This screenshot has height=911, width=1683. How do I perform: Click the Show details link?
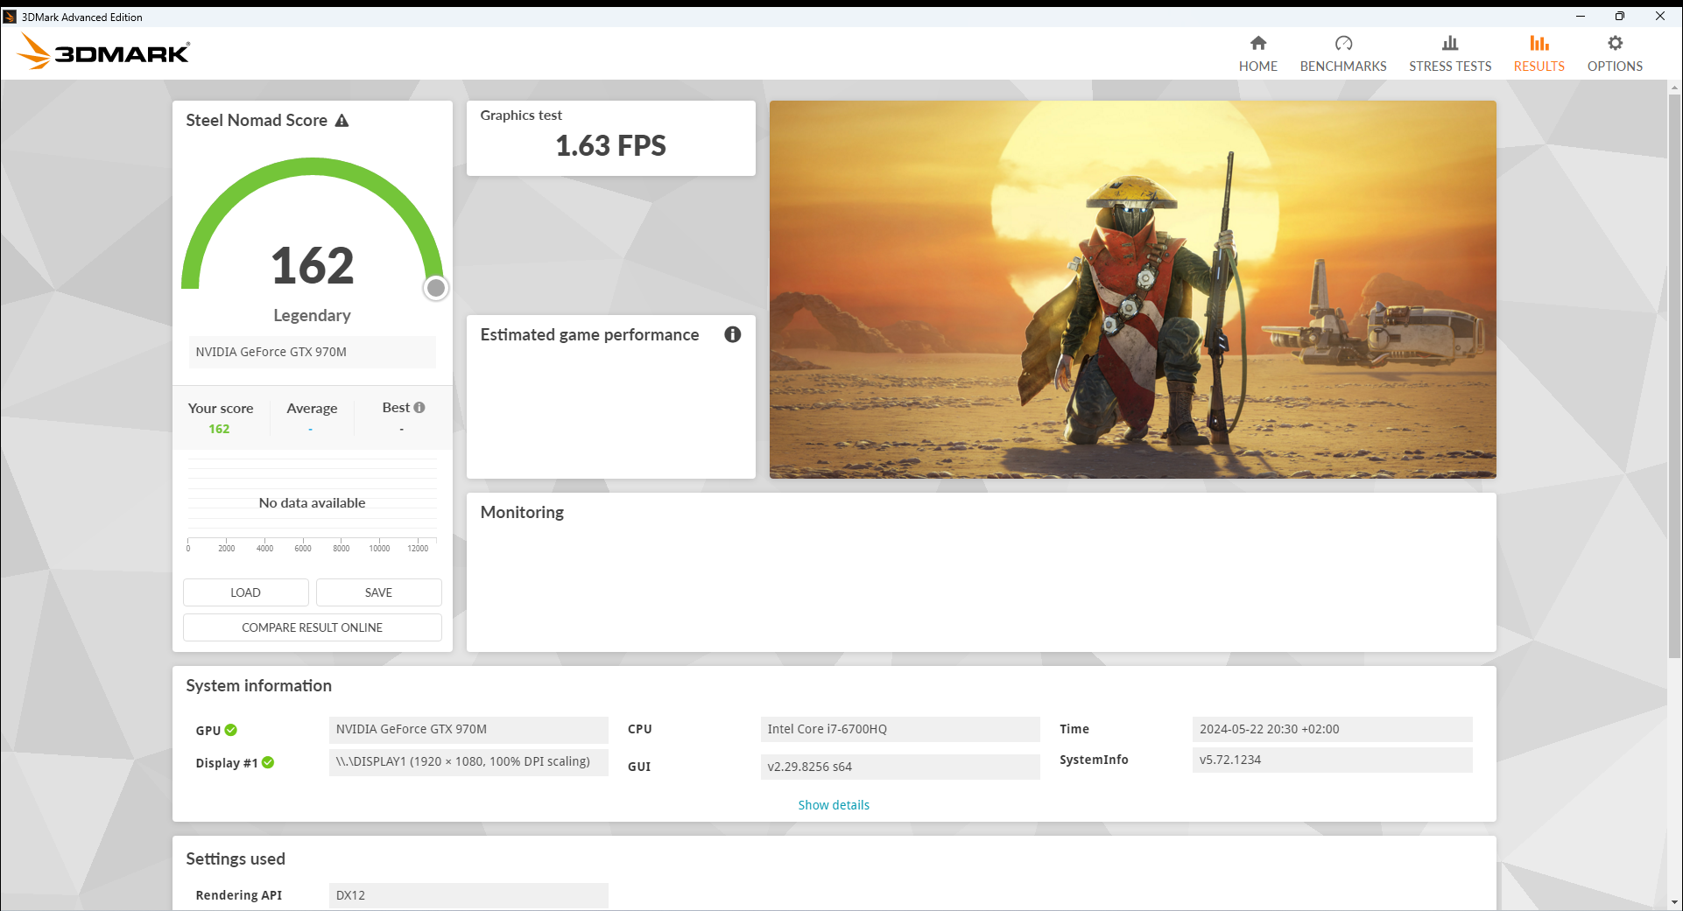[x=834, y=805]
